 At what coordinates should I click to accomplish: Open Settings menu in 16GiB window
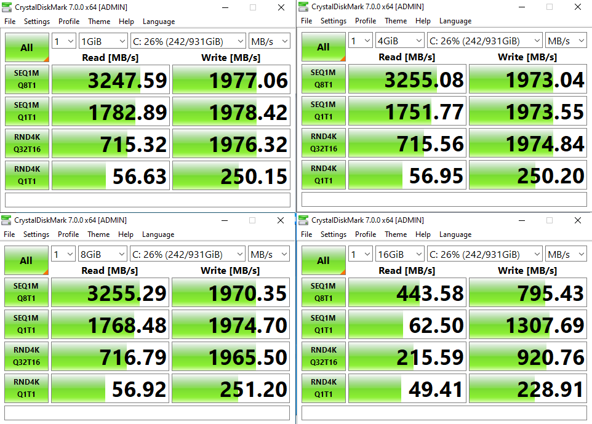333,234
